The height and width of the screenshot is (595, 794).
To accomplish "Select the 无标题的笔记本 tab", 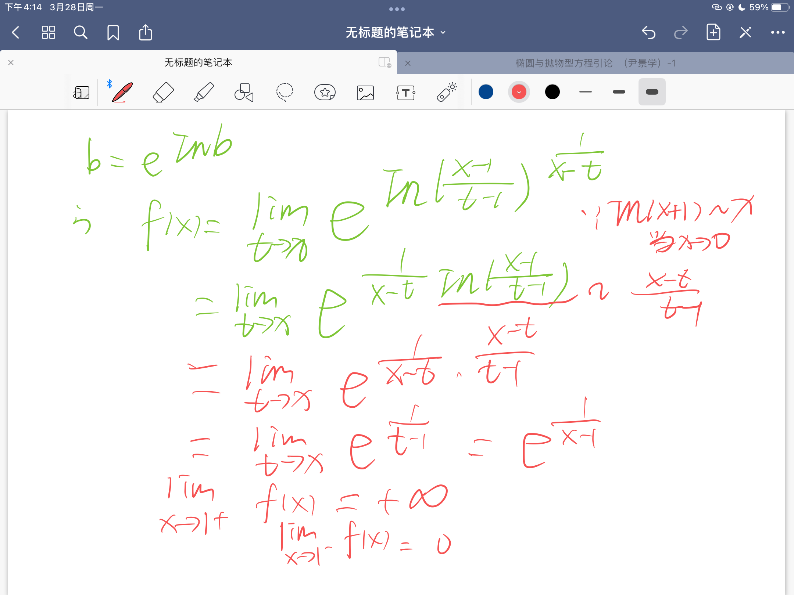I will coord(198,62).
